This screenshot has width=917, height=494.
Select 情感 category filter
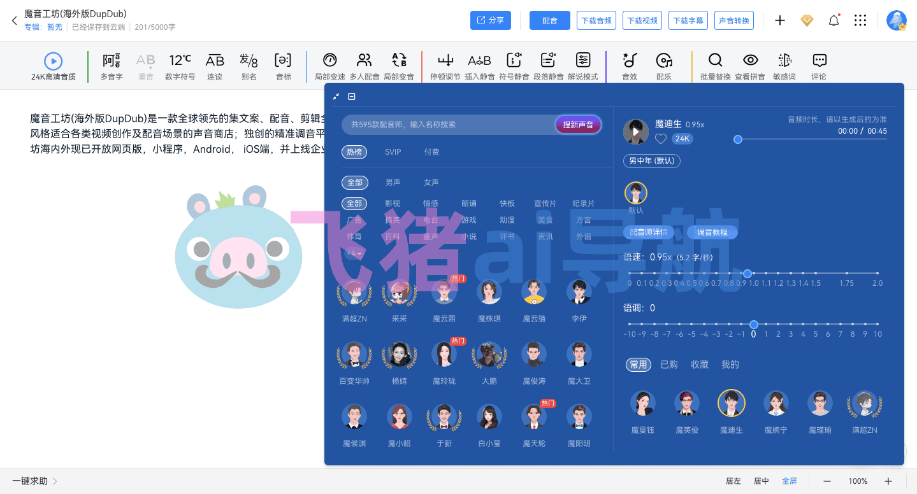click(x=431, y=204)
